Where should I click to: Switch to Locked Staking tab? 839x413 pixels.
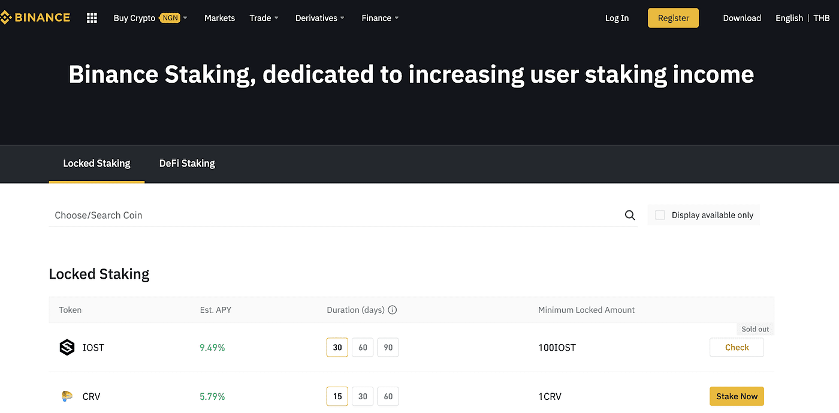(x=96, y=163)
